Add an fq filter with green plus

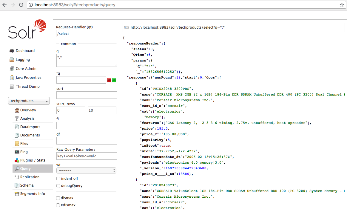pyautogui.click(x=114, y=80)
